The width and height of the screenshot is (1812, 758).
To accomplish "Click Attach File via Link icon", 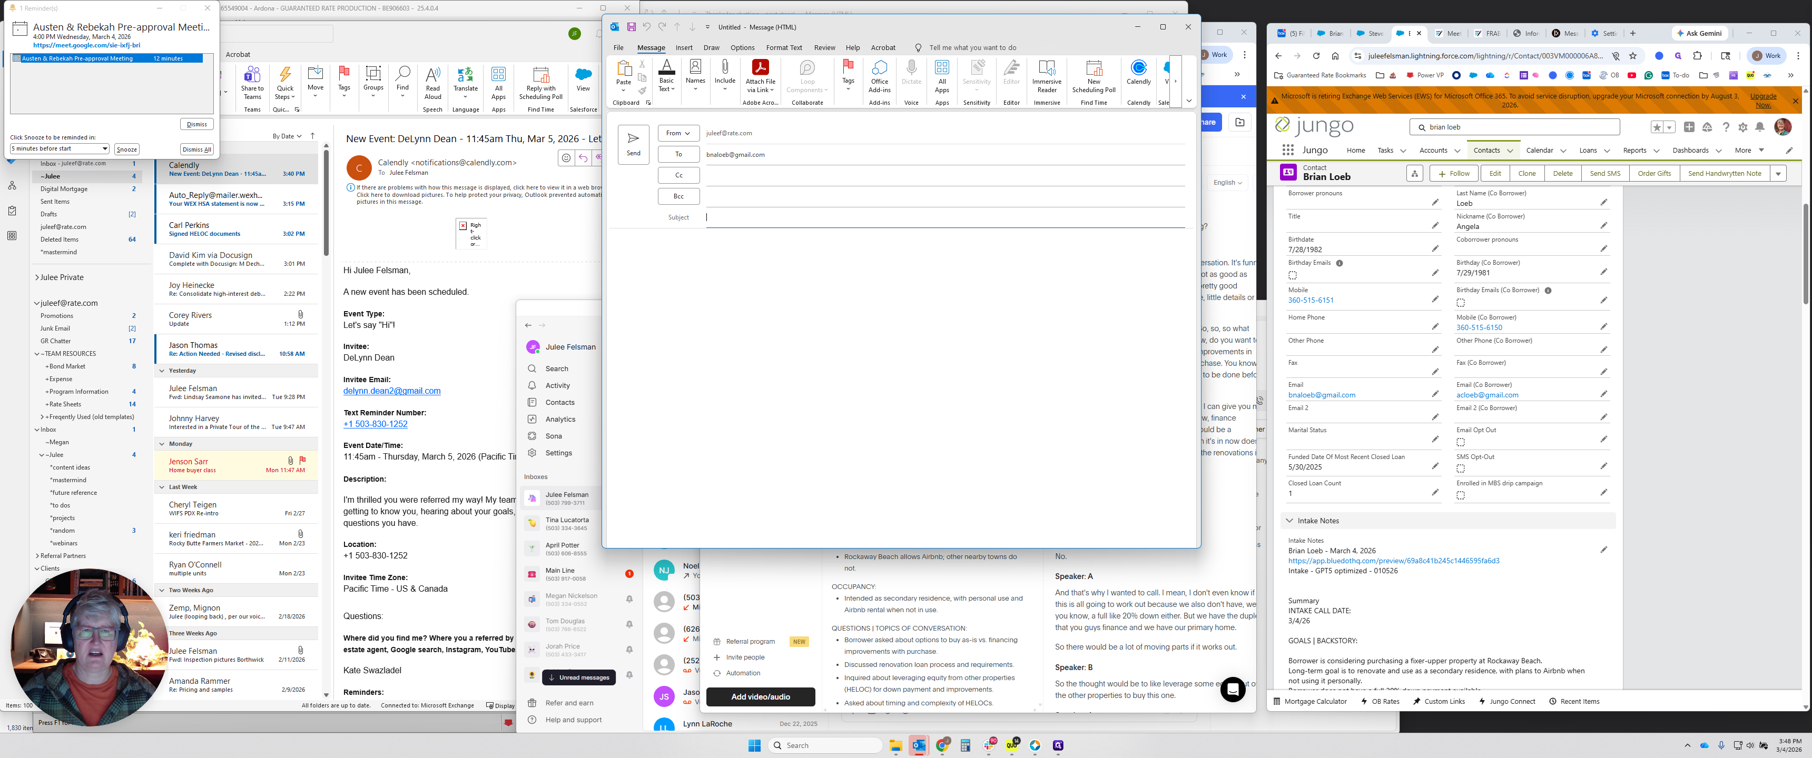I will click(760, 68).
